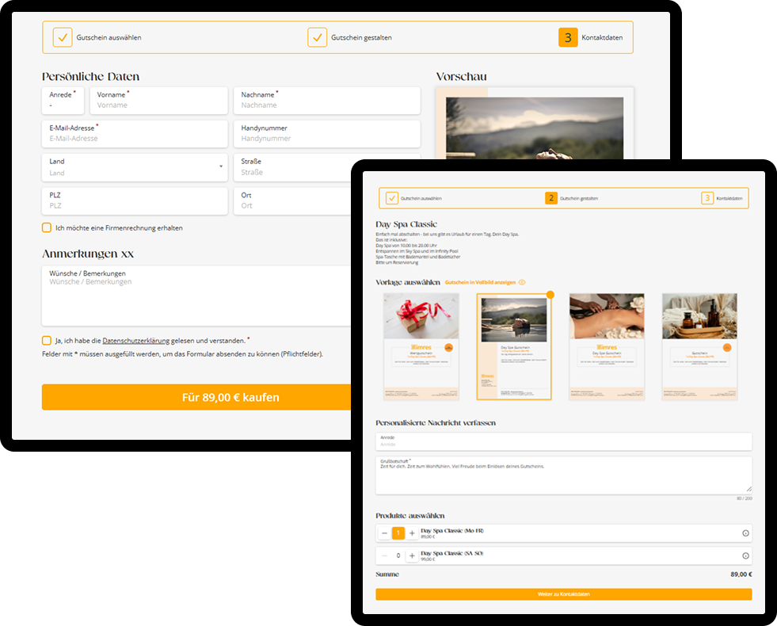
Task: Click Für 89,00 € kaufen button
Action: pyautogui.click(x=196, y=397)
